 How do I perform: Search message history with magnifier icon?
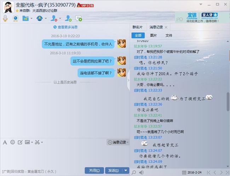pos(134,172)
